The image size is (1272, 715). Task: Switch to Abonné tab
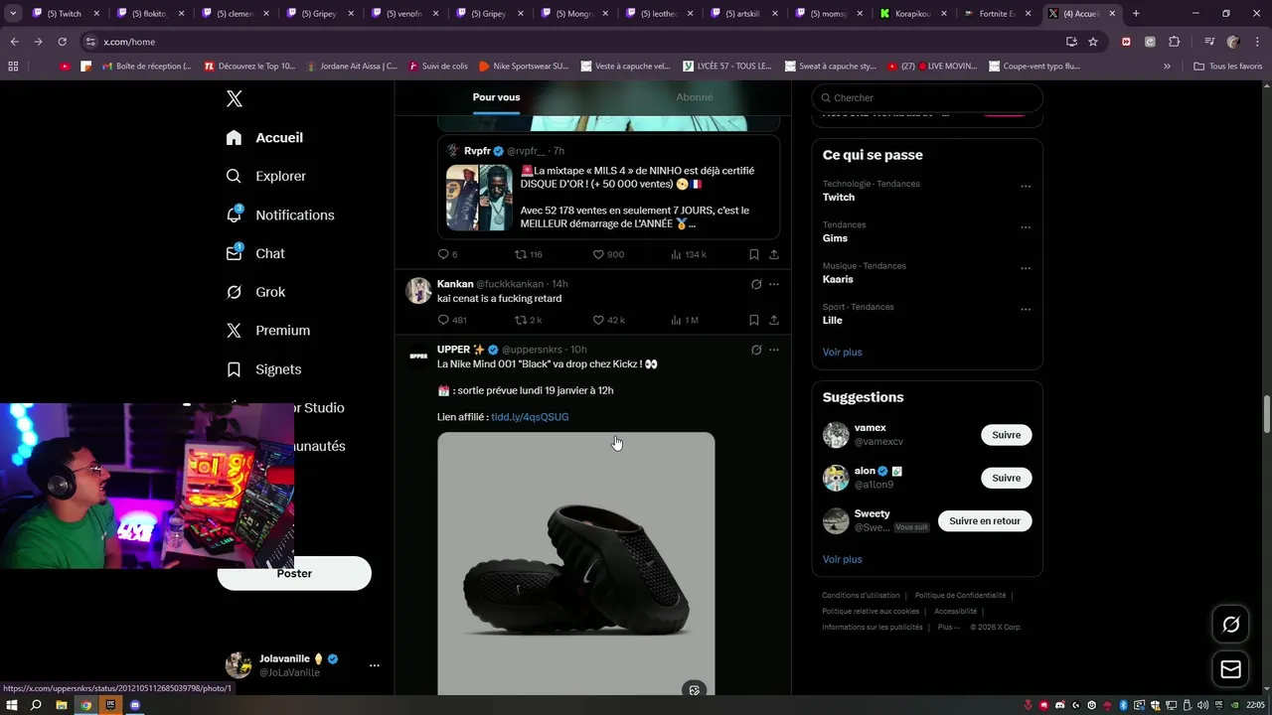click(695, 97)
